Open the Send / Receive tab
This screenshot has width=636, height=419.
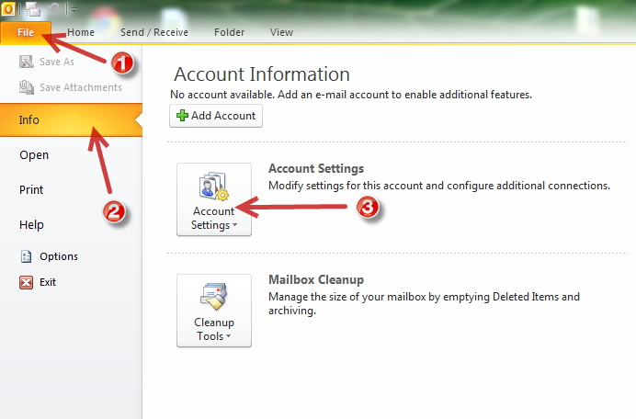coord(153,32)
